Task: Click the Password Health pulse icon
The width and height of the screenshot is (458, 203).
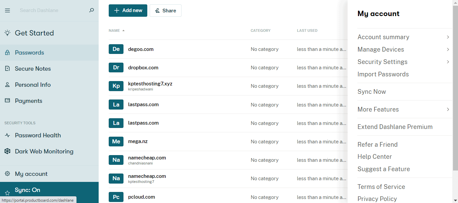Action: point(7,135)
